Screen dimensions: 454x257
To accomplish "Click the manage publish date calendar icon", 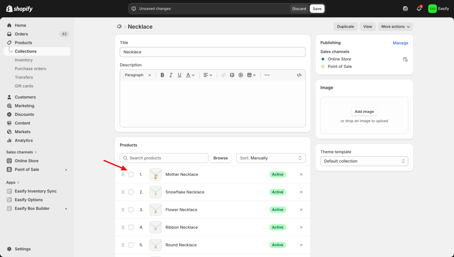I will click(x=405, y=59).
